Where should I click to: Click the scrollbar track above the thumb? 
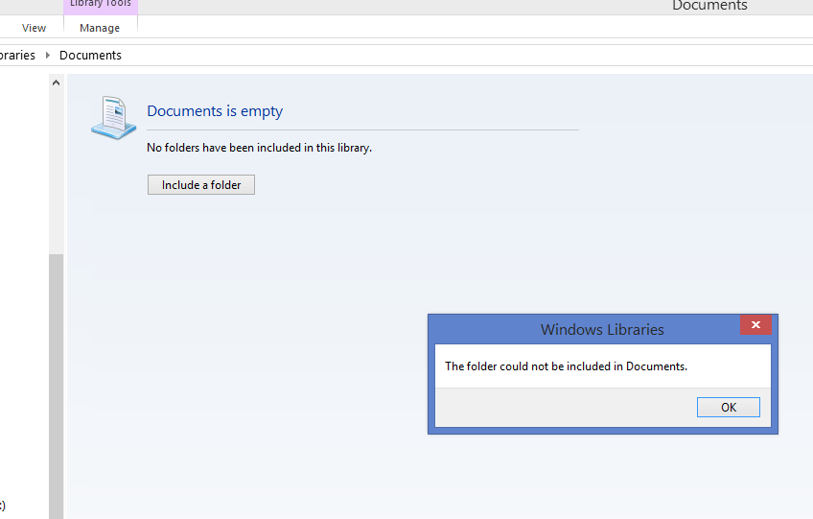[x=56, y=173]
